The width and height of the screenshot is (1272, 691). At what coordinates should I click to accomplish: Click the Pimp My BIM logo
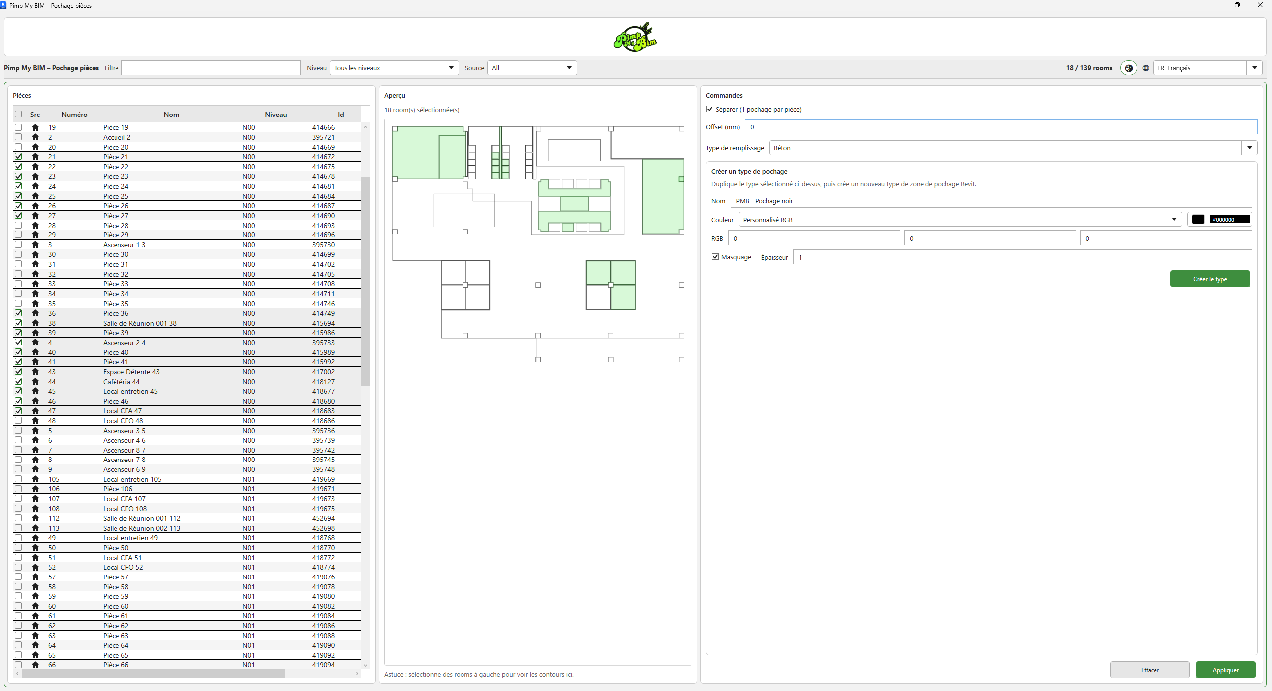click(x=635, y=37)
